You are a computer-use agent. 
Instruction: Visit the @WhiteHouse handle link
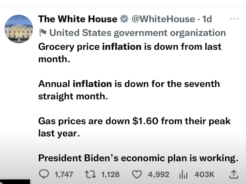point(162,19)
